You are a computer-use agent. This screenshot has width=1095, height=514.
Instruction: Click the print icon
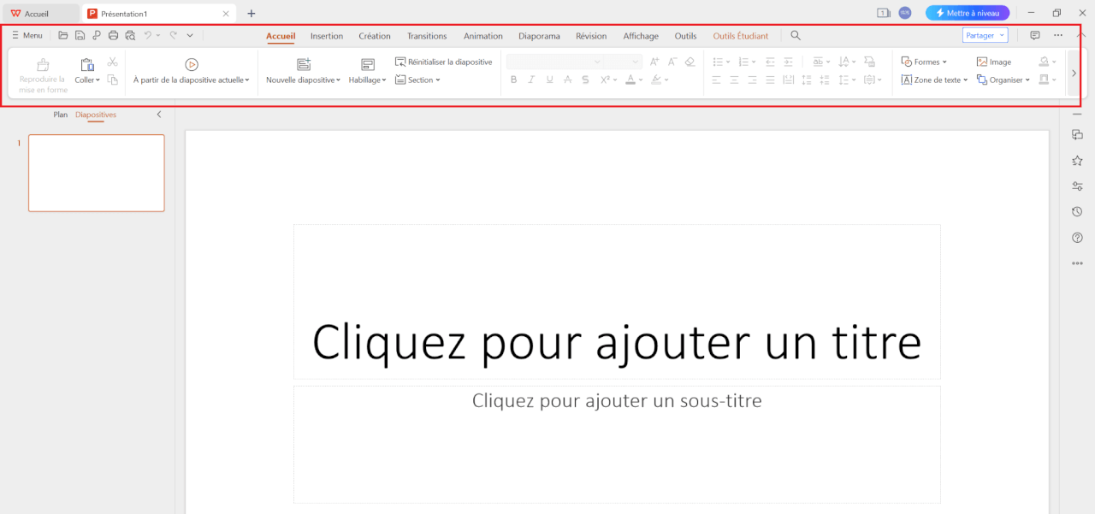coord(113,35)
